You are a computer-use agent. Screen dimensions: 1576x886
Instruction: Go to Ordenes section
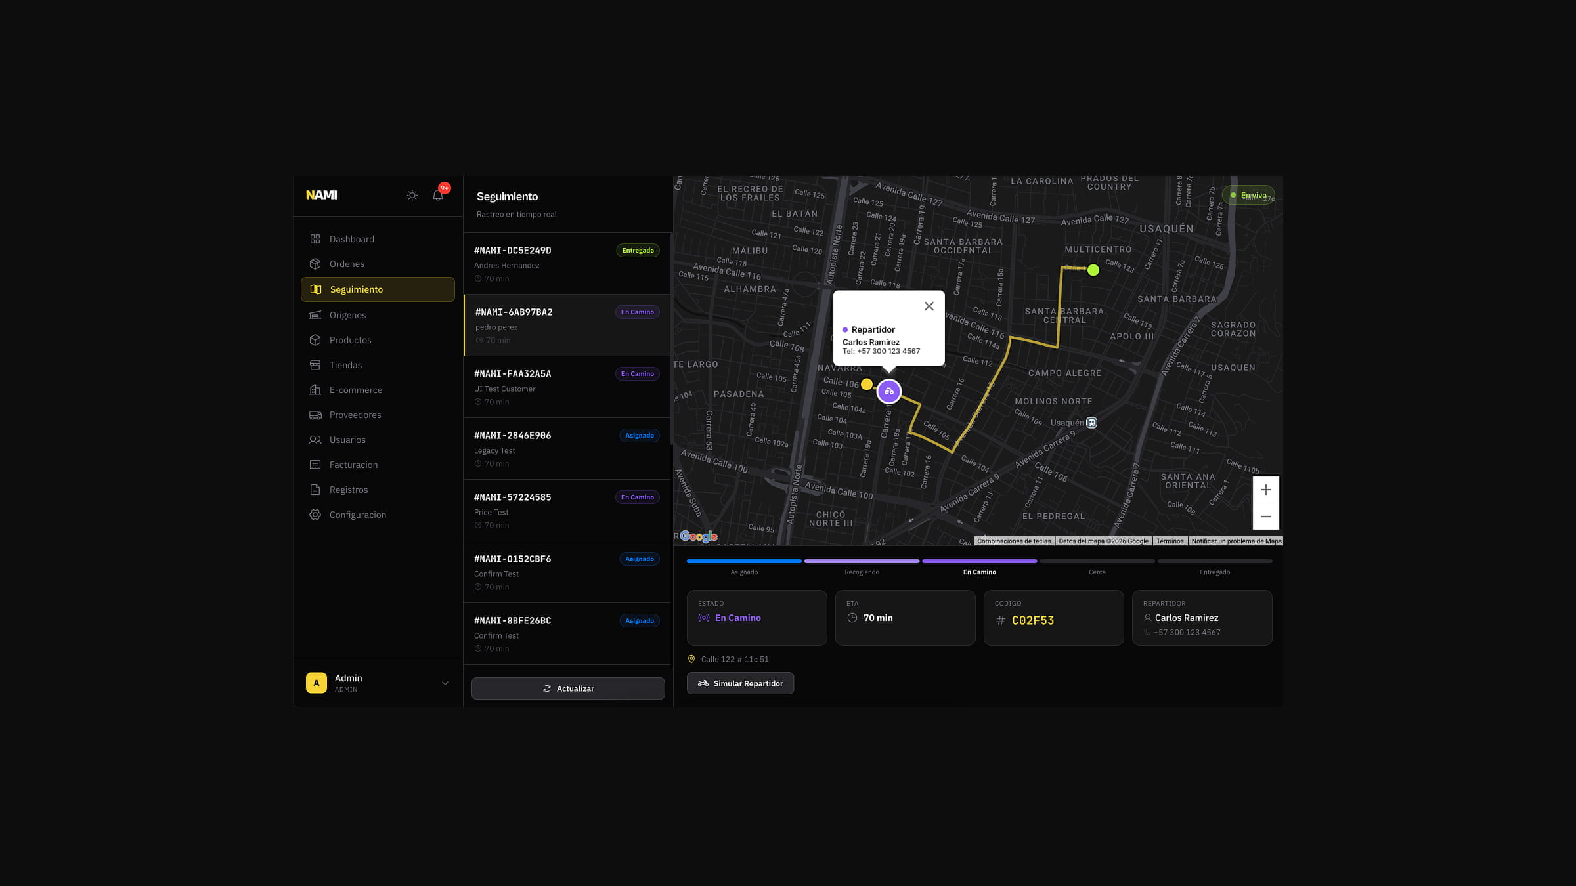tap(378, 264)
